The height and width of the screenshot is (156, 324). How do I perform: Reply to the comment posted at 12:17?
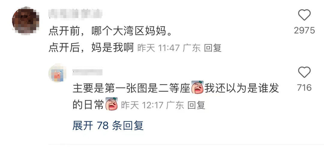point(196,105)
